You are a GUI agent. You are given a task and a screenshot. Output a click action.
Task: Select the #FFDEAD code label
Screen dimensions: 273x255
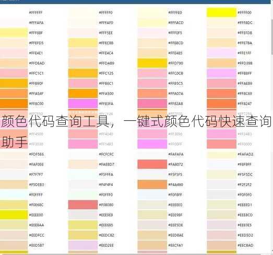tap(37, 63)
